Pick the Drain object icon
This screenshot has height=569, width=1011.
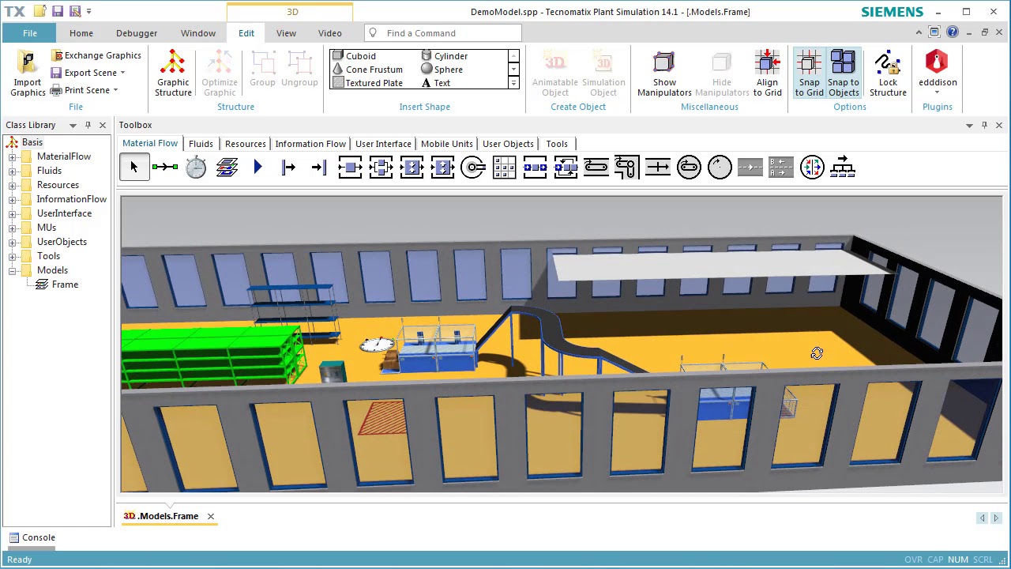coord(319,167)
